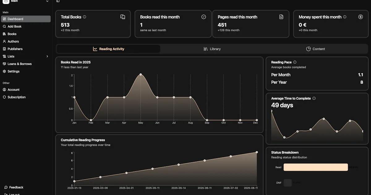The image size is (371, 195).
Task: Navigate to Authors
Action: pyautogui.click(x=26, y=41)
